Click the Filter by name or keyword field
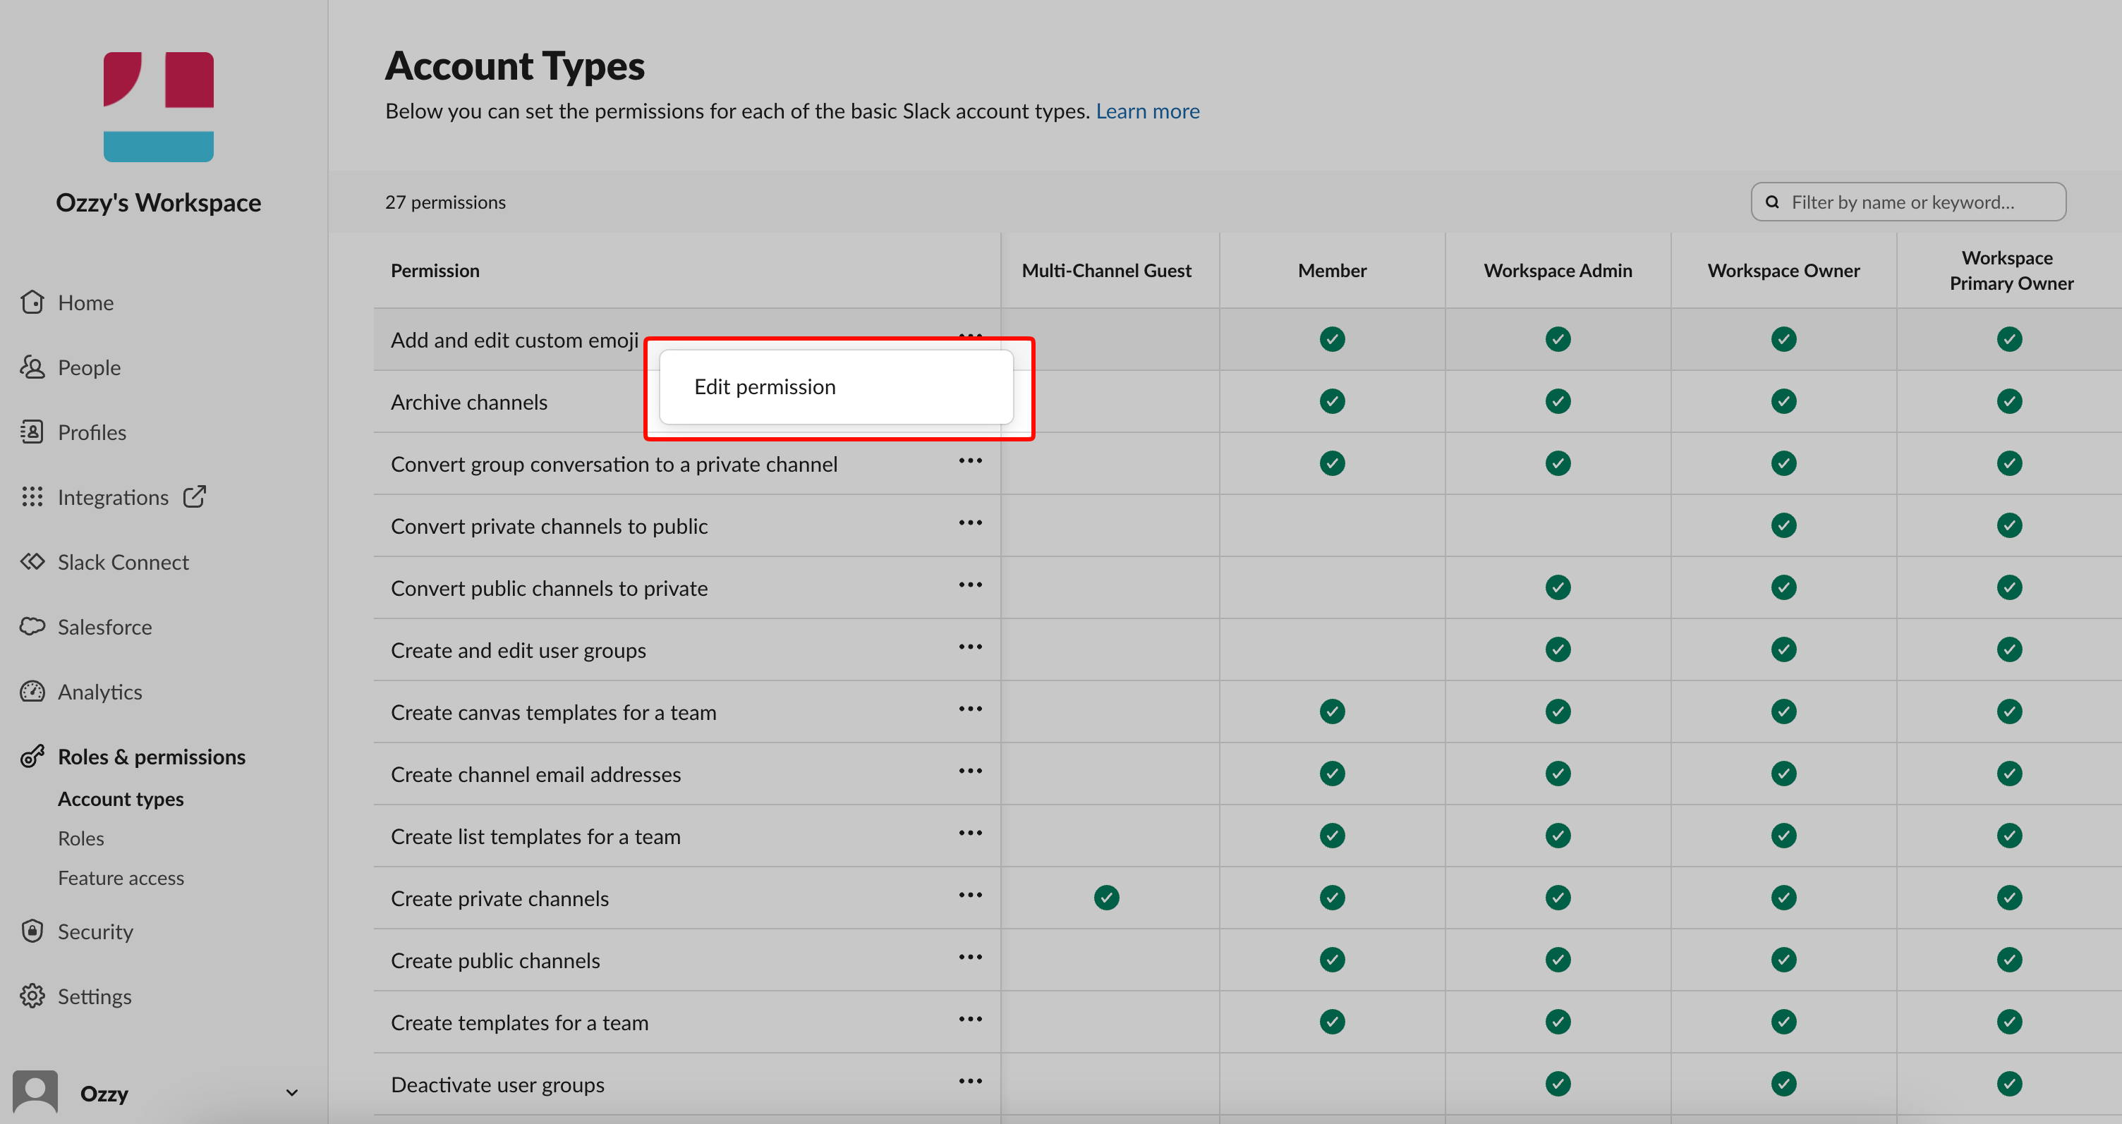This screenshot has width=2122, height=1124. click(x=1910, y=202)
